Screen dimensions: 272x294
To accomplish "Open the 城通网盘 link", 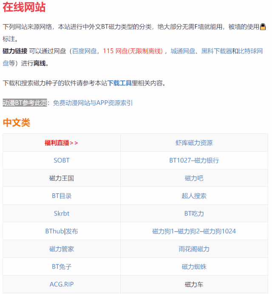I will point(183,51).
